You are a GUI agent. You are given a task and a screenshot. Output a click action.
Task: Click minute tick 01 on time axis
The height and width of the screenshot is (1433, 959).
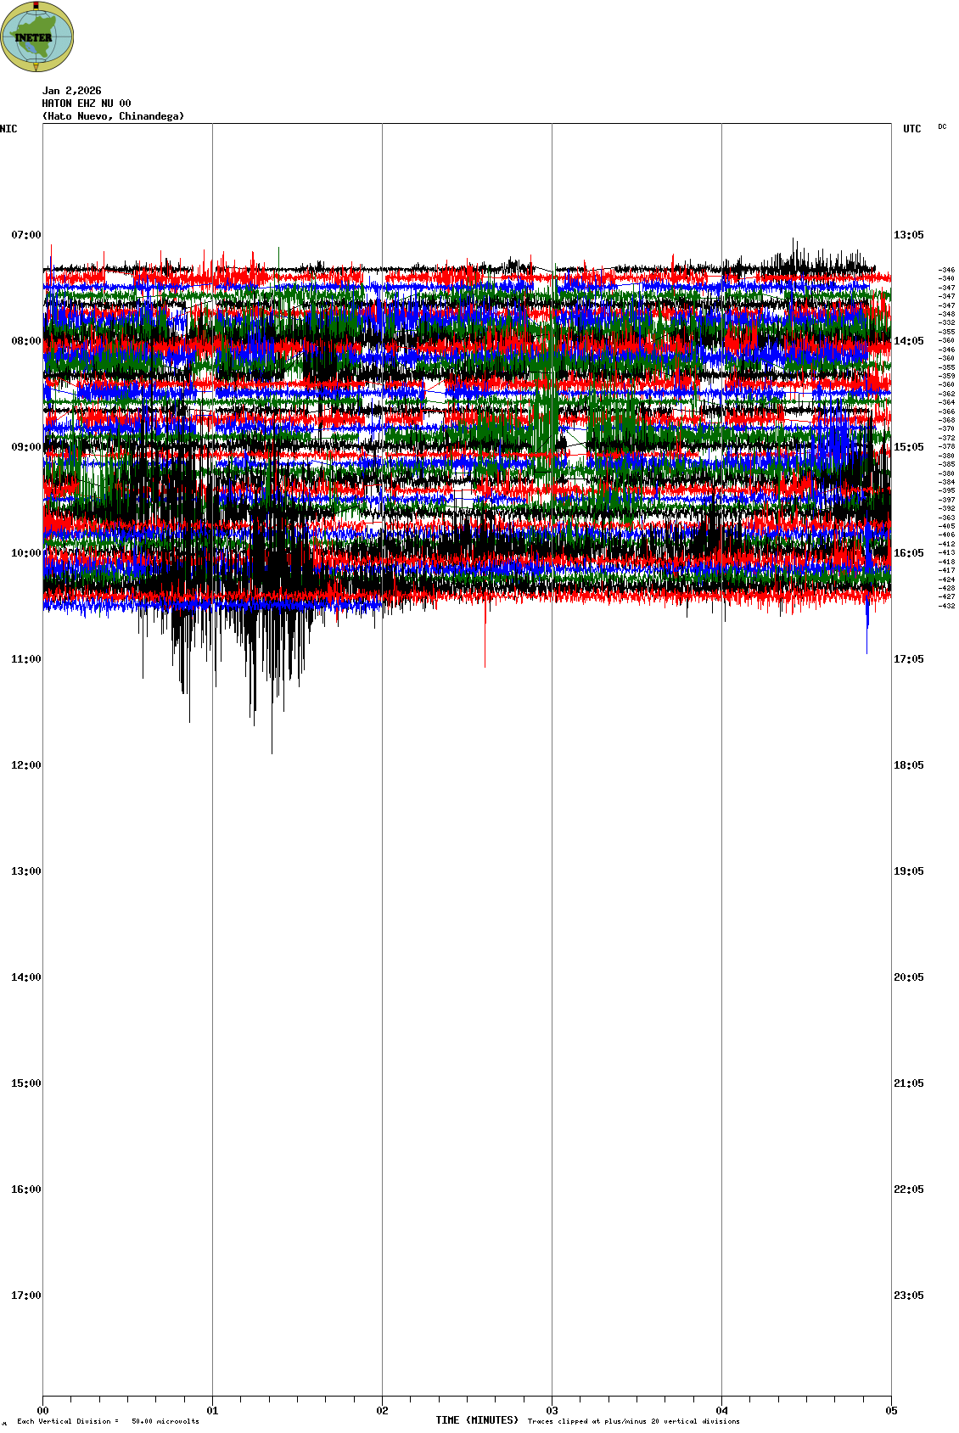[x=213, y=1411]
